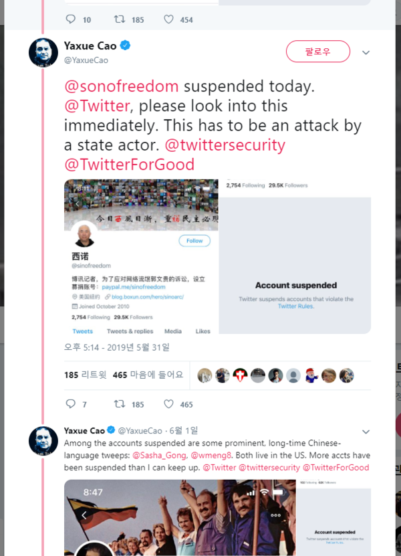The width and height of the screenshot is (401, 556).
Task: Click Yaxue Cao's verified badge on main tweet
Action: 126,45
